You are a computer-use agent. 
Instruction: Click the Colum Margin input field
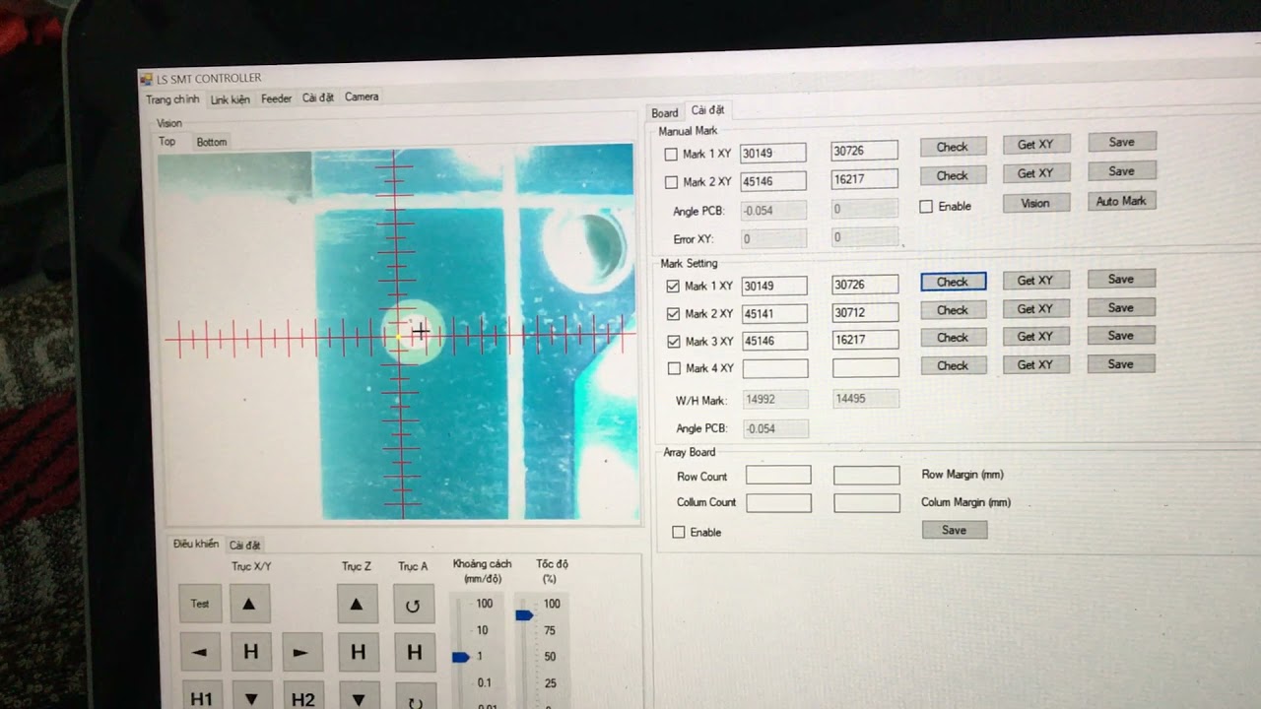click(x=867, y=503)
